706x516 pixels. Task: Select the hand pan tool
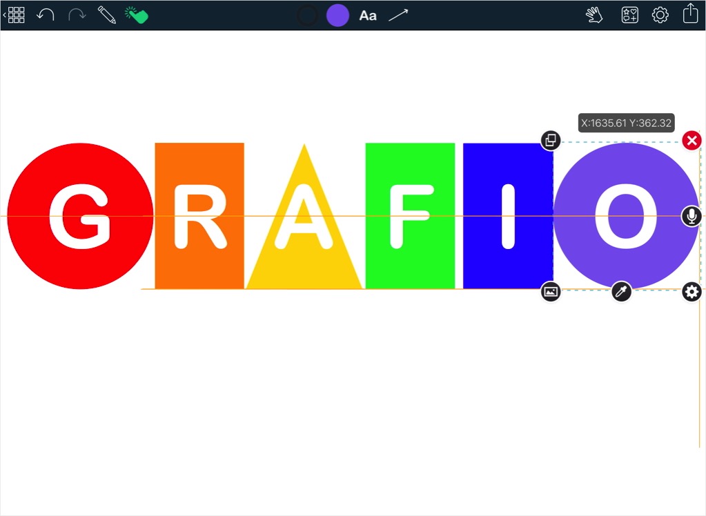click(x=594, y=15)
